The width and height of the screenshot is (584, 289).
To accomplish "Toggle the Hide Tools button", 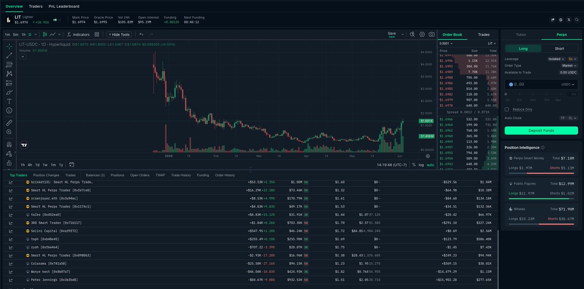I will click(119, 34).
